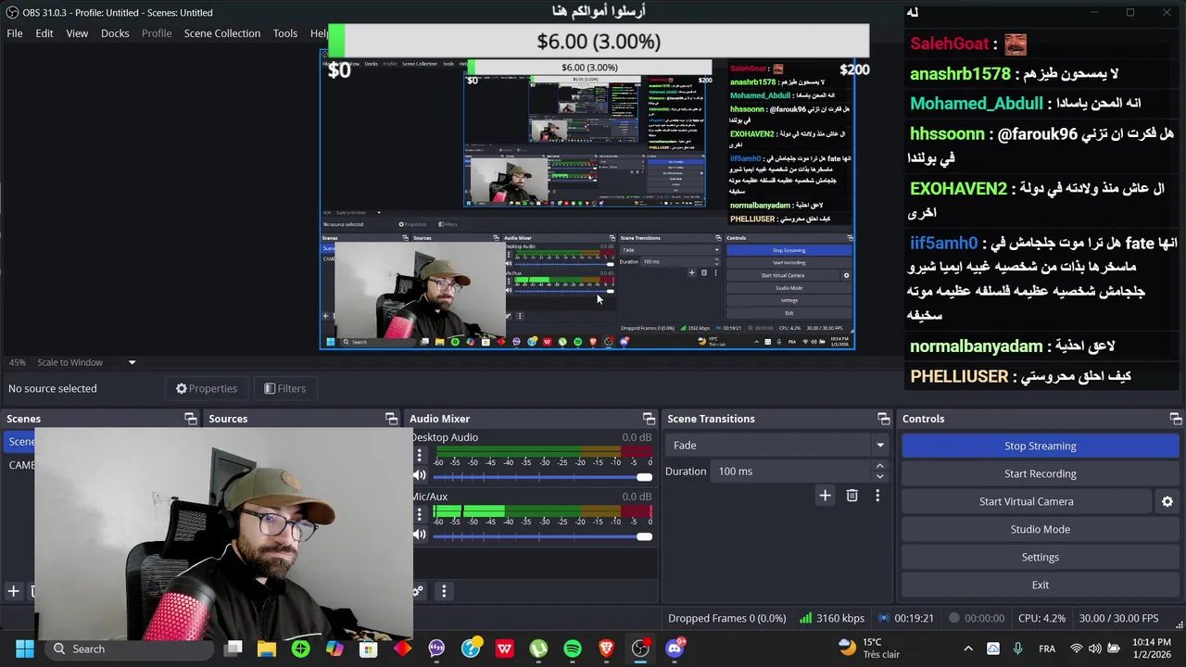Open FRA keyboard language selector

(1047, 648)
